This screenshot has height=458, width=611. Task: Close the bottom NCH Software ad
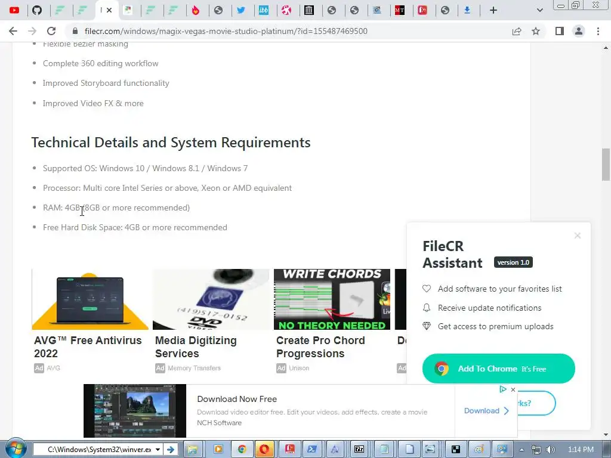click(x=513, y=389)
